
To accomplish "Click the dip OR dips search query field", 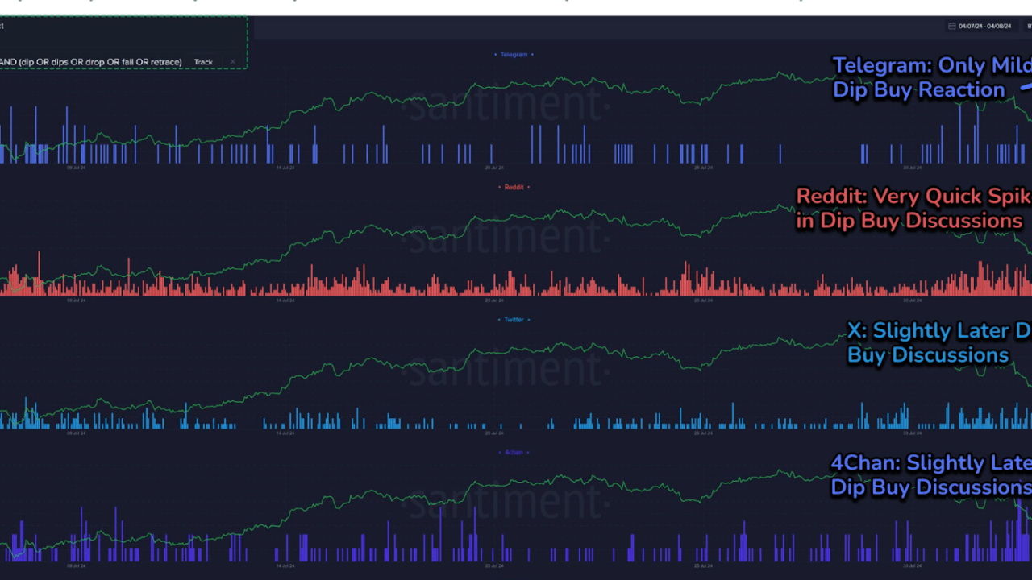I will (91, 62).
